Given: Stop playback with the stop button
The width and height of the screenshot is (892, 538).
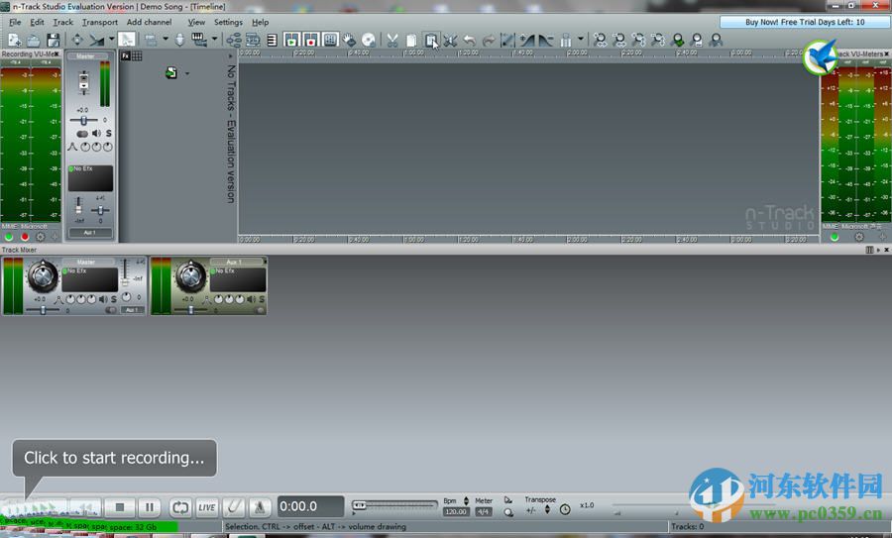Looking at the screenshot, I should (120, 506).
